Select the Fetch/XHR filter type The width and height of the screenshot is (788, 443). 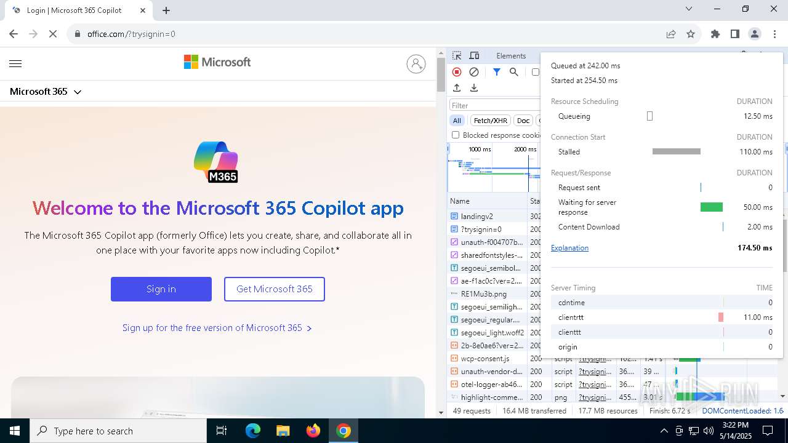[491, 121]
